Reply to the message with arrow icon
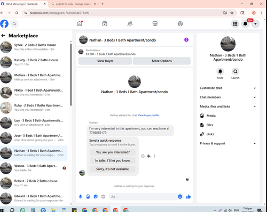The image size is (267, 212). point(149,156)
